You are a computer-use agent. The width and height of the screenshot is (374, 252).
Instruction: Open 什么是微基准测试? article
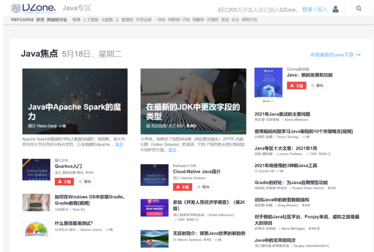point(74,223)
